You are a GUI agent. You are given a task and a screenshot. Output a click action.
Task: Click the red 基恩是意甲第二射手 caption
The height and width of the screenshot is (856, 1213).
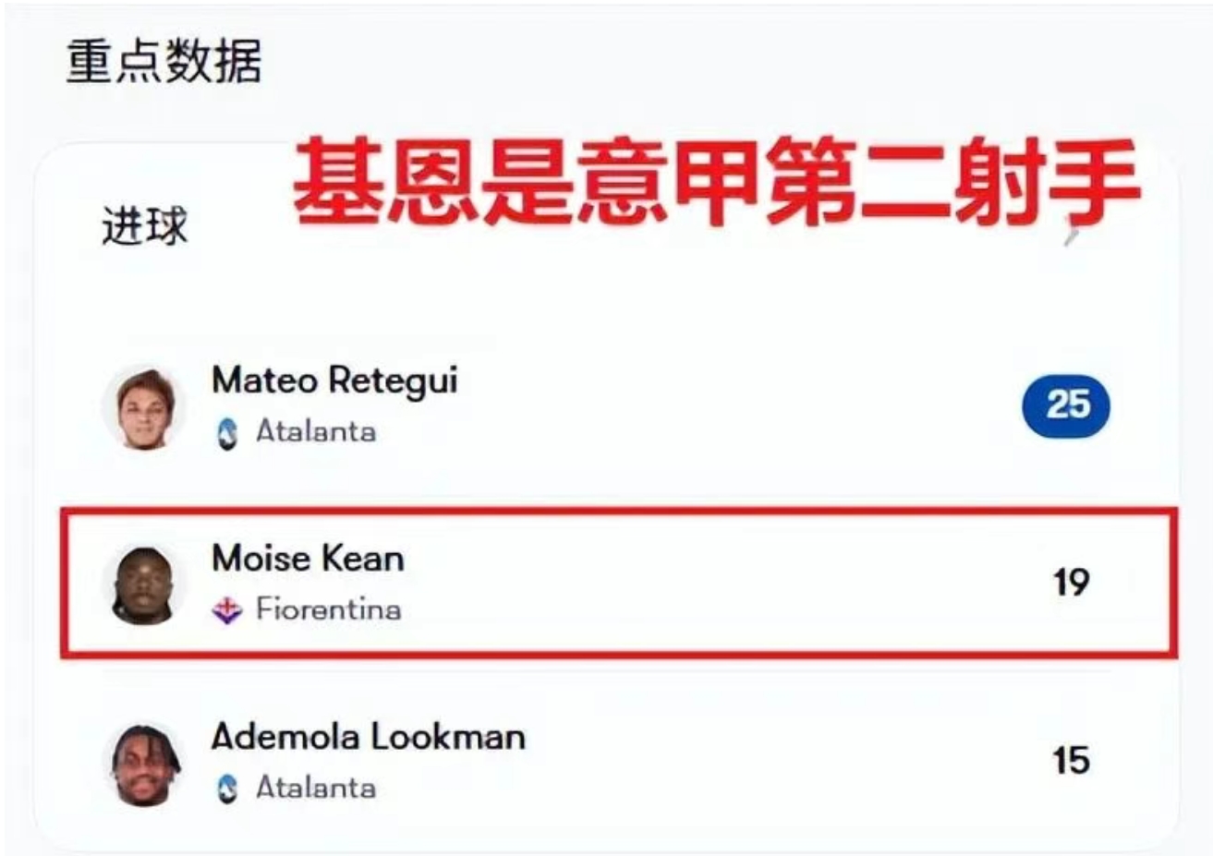click(x=716, y=181)
